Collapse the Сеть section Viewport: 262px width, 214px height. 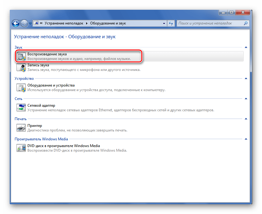[x=246, y=99]
